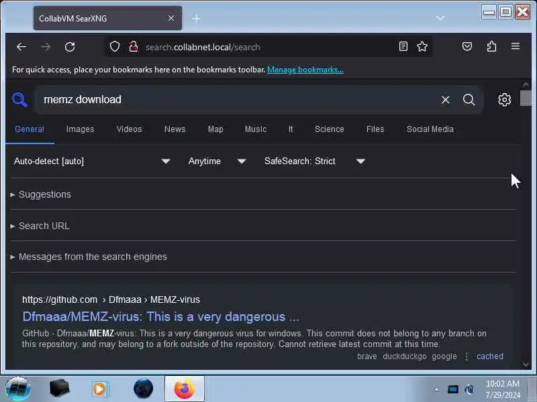Open the Auto-detect language dropdown
Screen dimensions: 537x402
pyautogui.click(x=92, y=161)
